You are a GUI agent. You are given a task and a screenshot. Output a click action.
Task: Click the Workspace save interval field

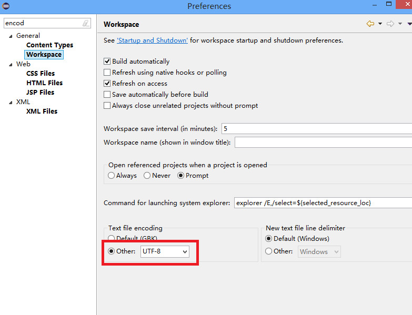(317, 129)
